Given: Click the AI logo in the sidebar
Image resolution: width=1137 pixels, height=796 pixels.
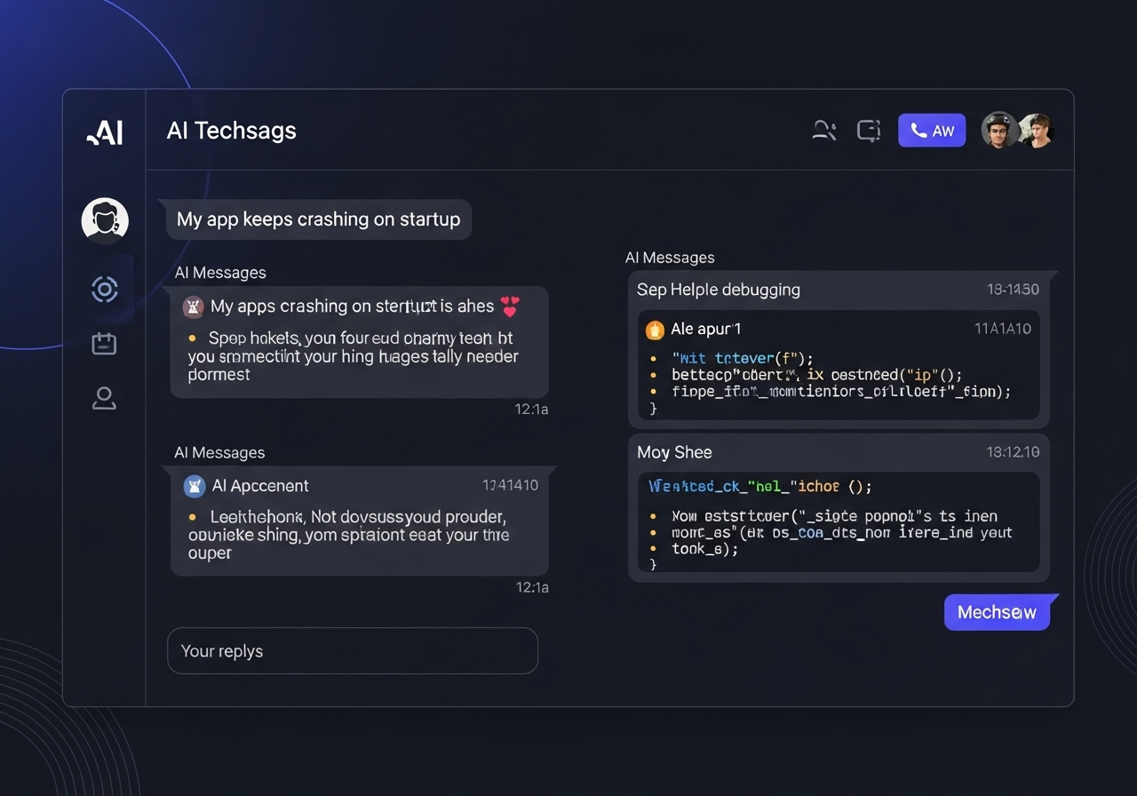Looking at the screenshot, I should pos(105,132).
